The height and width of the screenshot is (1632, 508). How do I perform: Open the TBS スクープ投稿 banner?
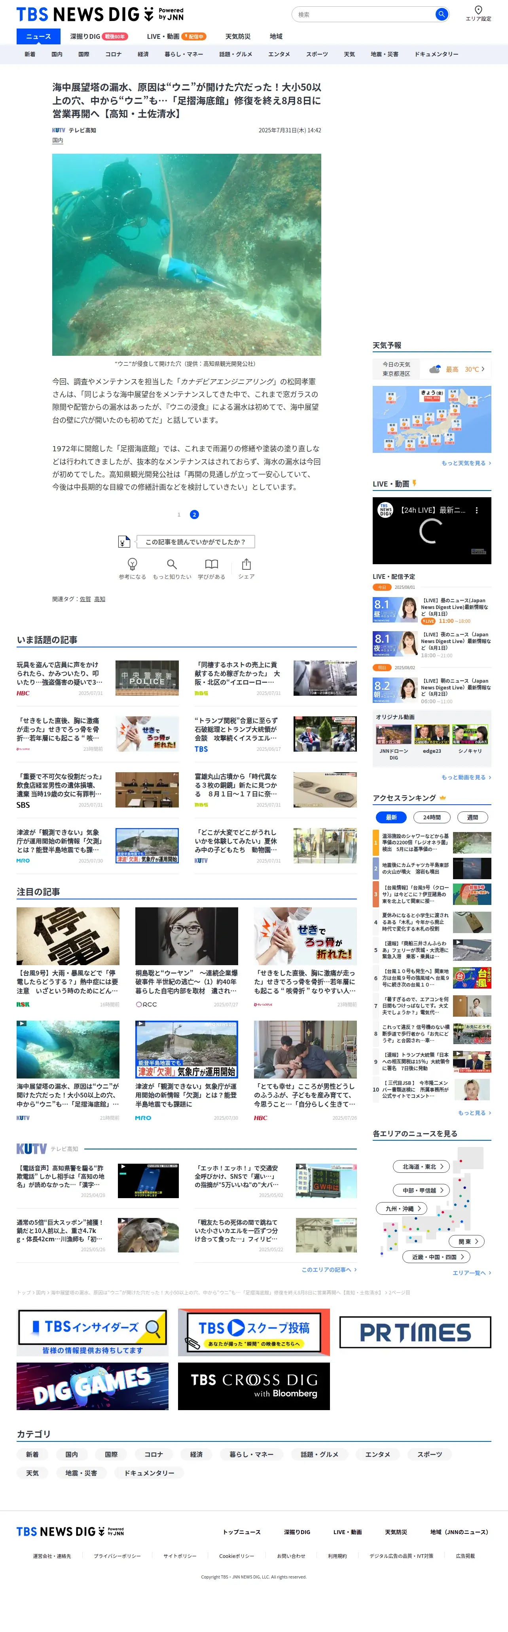[254, 1332]
